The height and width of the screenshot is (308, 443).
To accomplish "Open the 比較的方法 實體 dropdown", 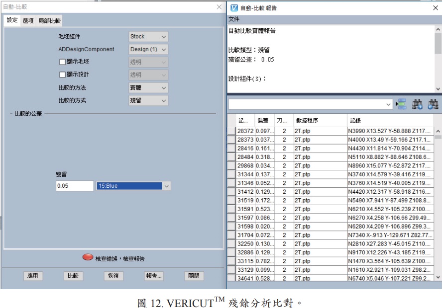I will click(148, 88).
